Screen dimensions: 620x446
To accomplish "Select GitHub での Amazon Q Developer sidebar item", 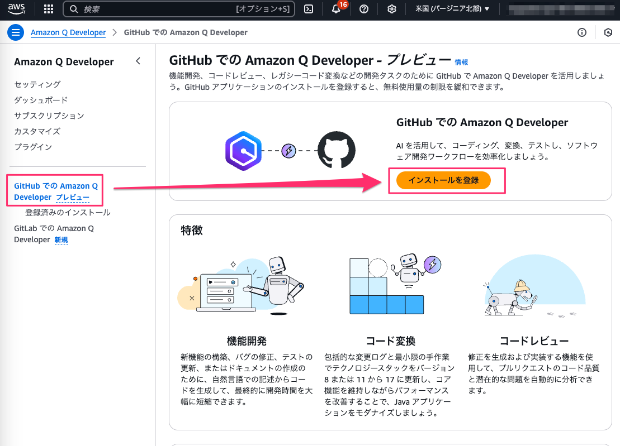I will tap(56, 191).
